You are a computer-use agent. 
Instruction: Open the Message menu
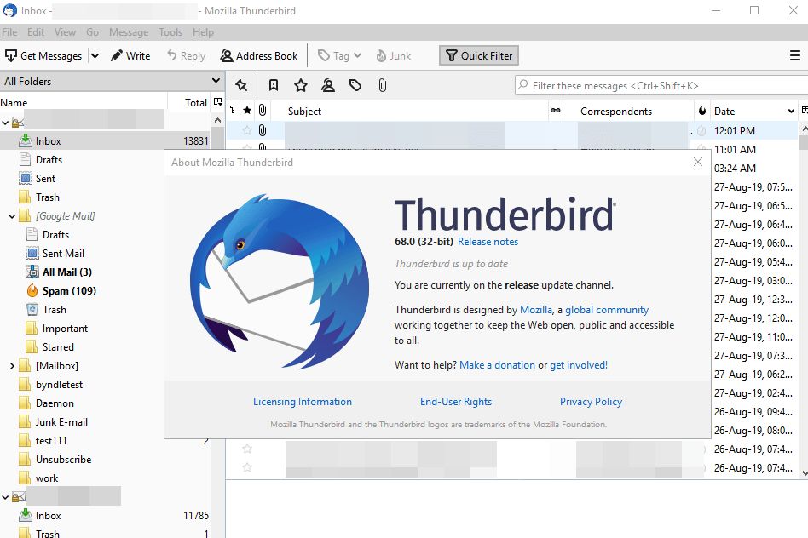click(129, 32)
